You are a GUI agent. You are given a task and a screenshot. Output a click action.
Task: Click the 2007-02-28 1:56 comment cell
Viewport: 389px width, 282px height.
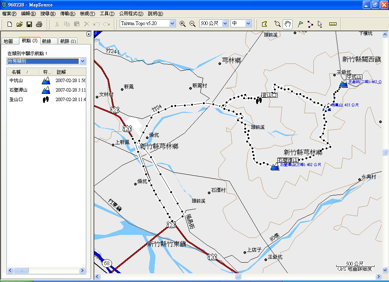point(70,81)
